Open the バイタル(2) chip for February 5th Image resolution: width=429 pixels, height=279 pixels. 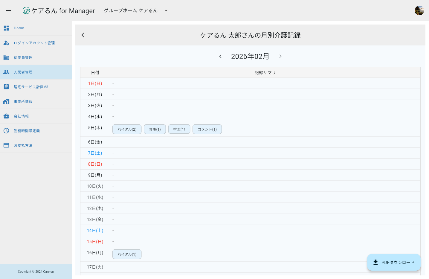coord(127,129)
